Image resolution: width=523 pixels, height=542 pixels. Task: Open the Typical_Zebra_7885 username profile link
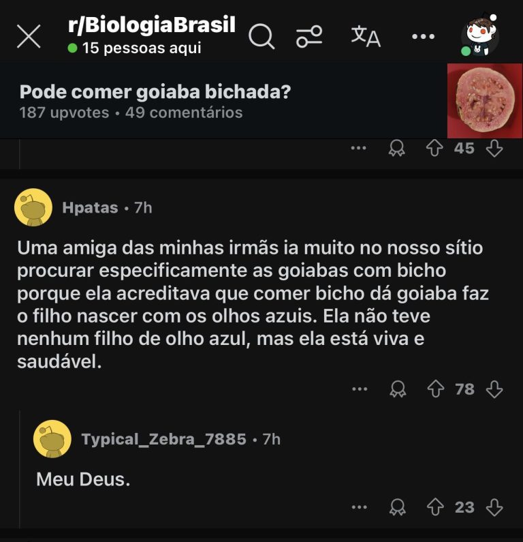[x=163, y=440]
